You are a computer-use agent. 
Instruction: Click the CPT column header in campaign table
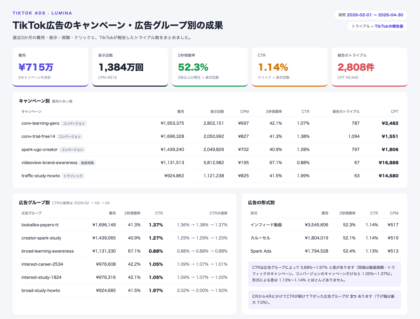pyautogui.click(x=395, y=112)
